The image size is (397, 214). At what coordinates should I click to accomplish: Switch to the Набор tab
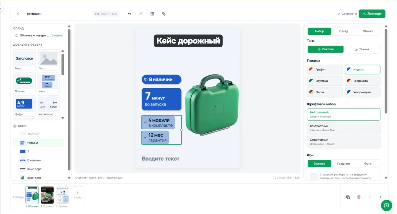point(320,31)
